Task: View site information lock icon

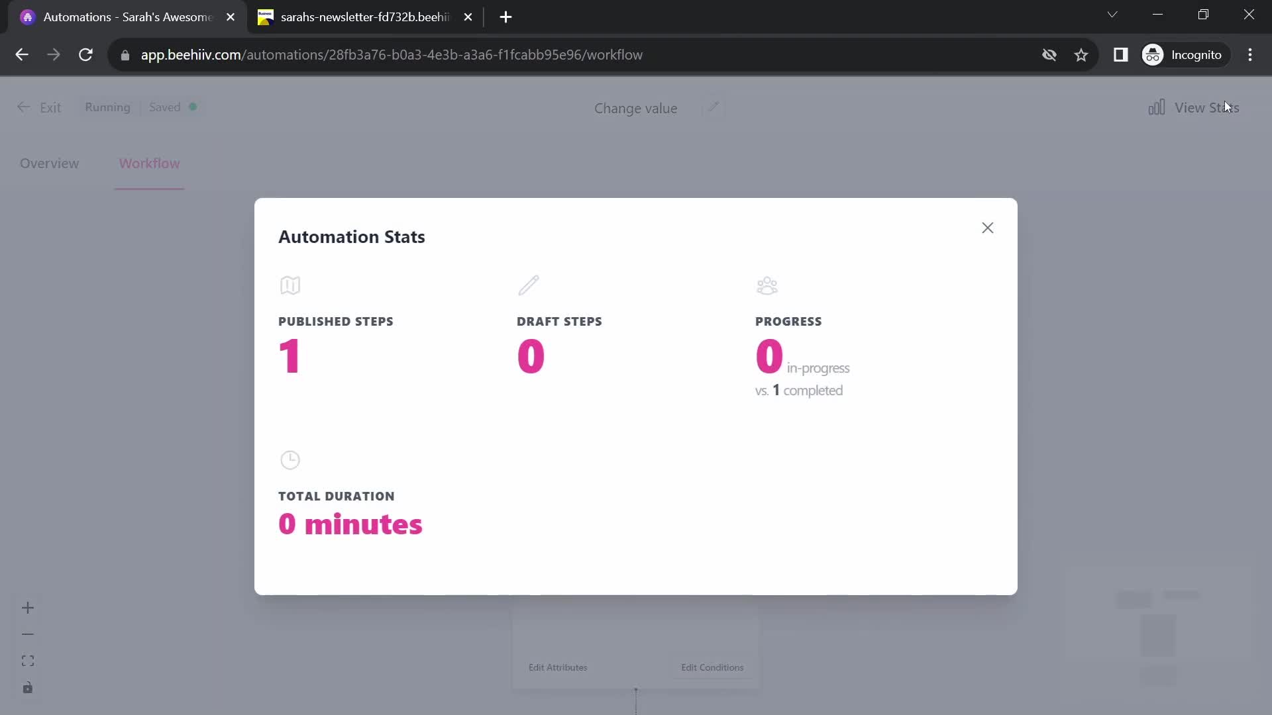Action: (125, 55)
